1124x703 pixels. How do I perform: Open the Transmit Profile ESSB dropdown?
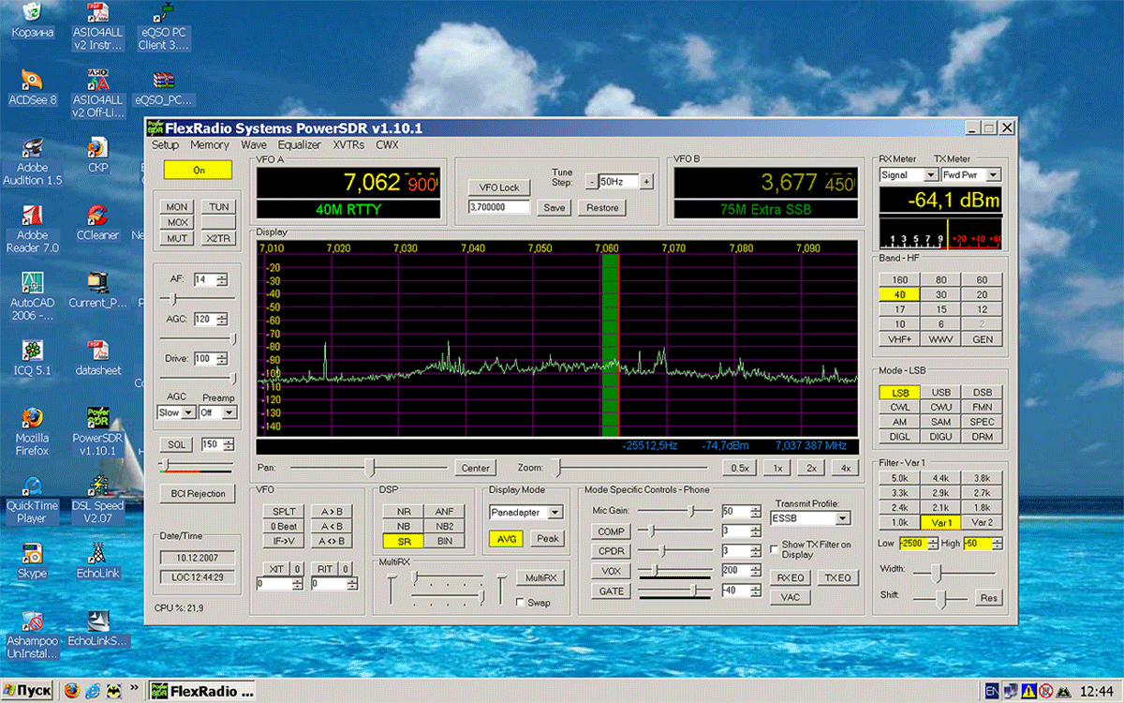pos(842,518)
